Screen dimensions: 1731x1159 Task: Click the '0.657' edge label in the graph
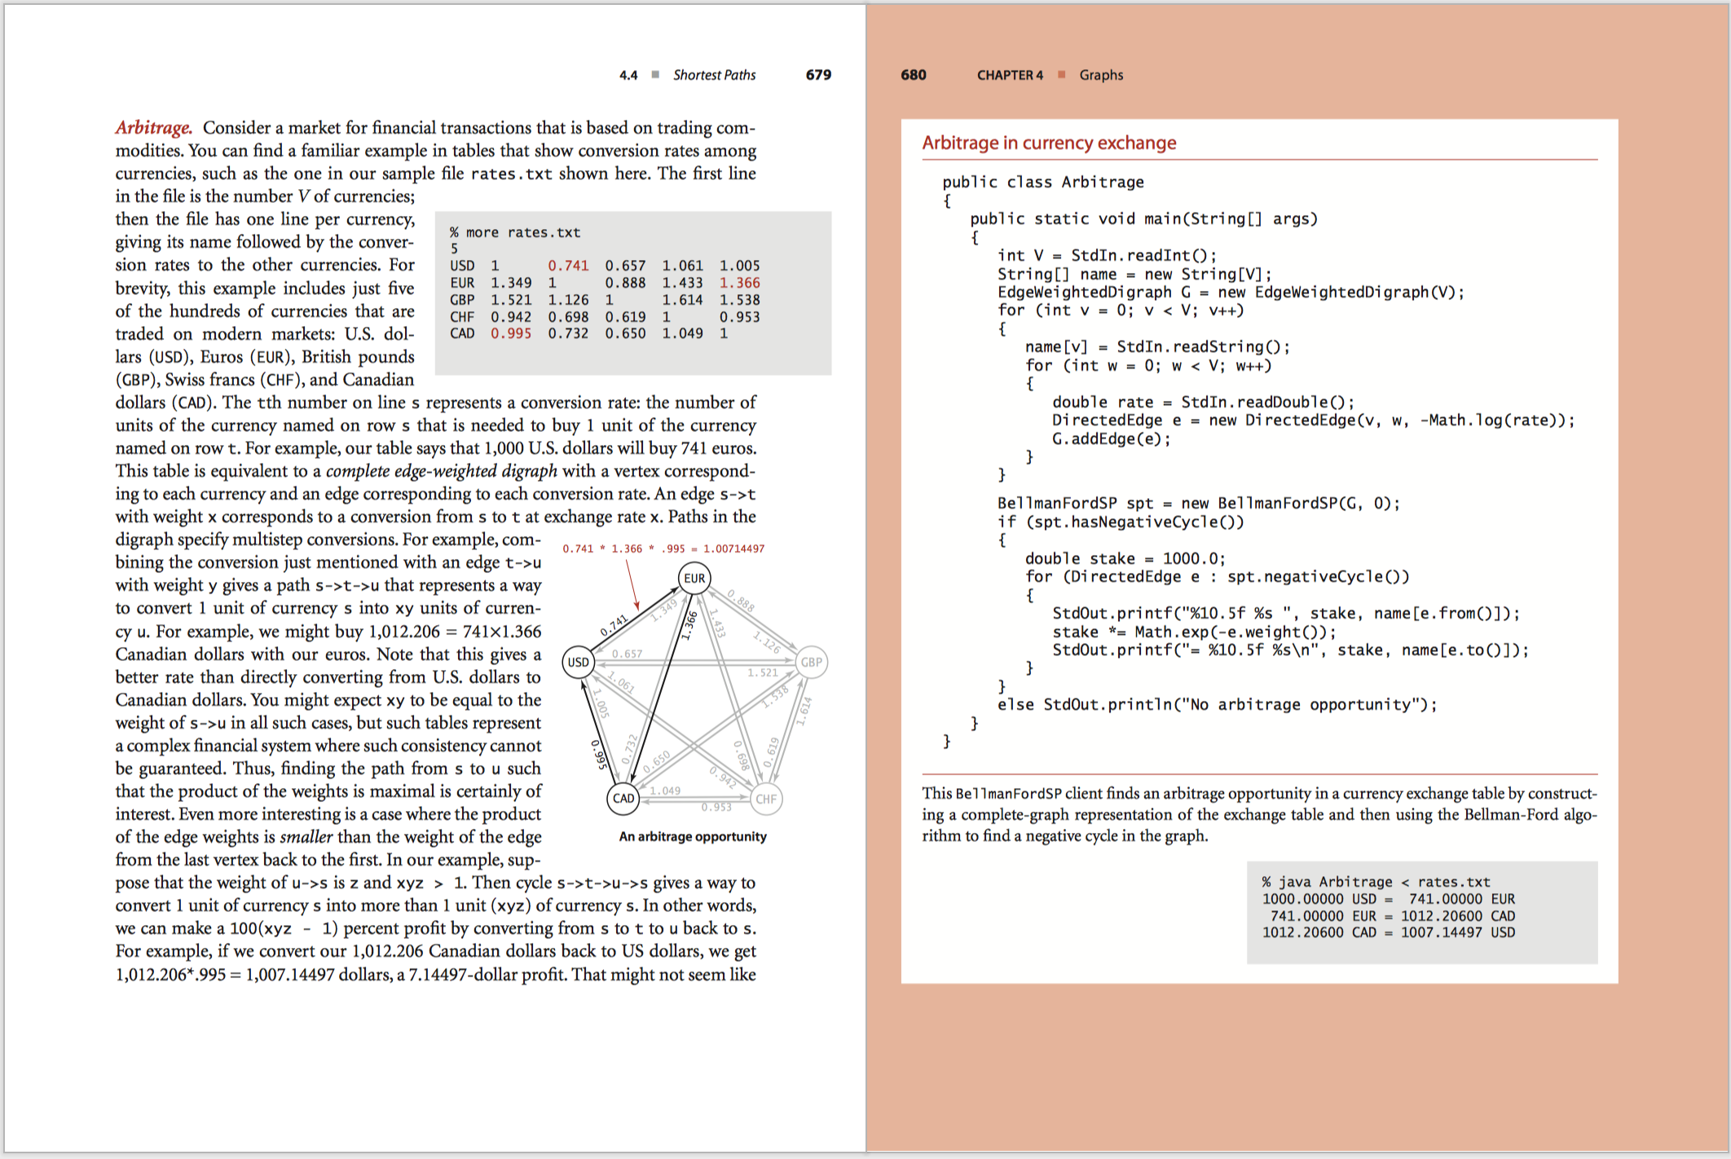628,654
